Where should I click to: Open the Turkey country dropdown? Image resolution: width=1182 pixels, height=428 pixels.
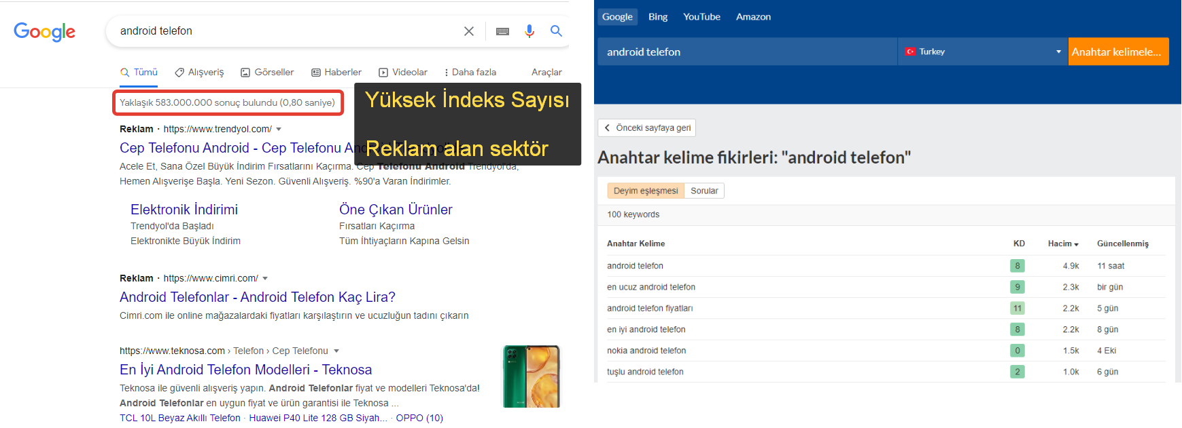tap(983, 52)
